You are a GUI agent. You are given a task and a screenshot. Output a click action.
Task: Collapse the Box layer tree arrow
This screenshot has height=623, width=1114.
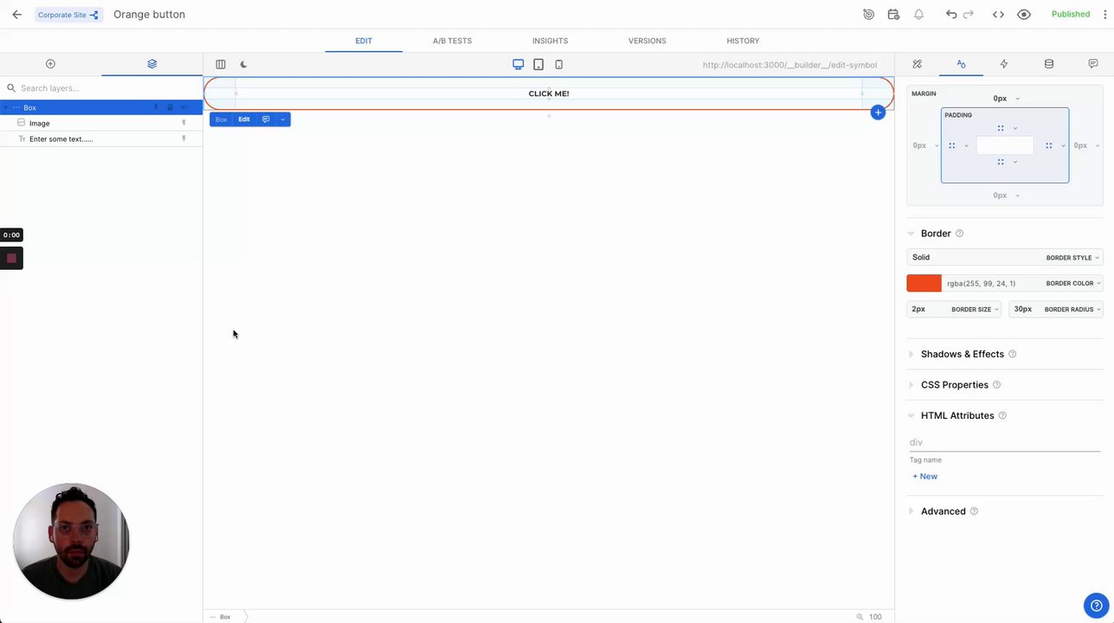5,107
